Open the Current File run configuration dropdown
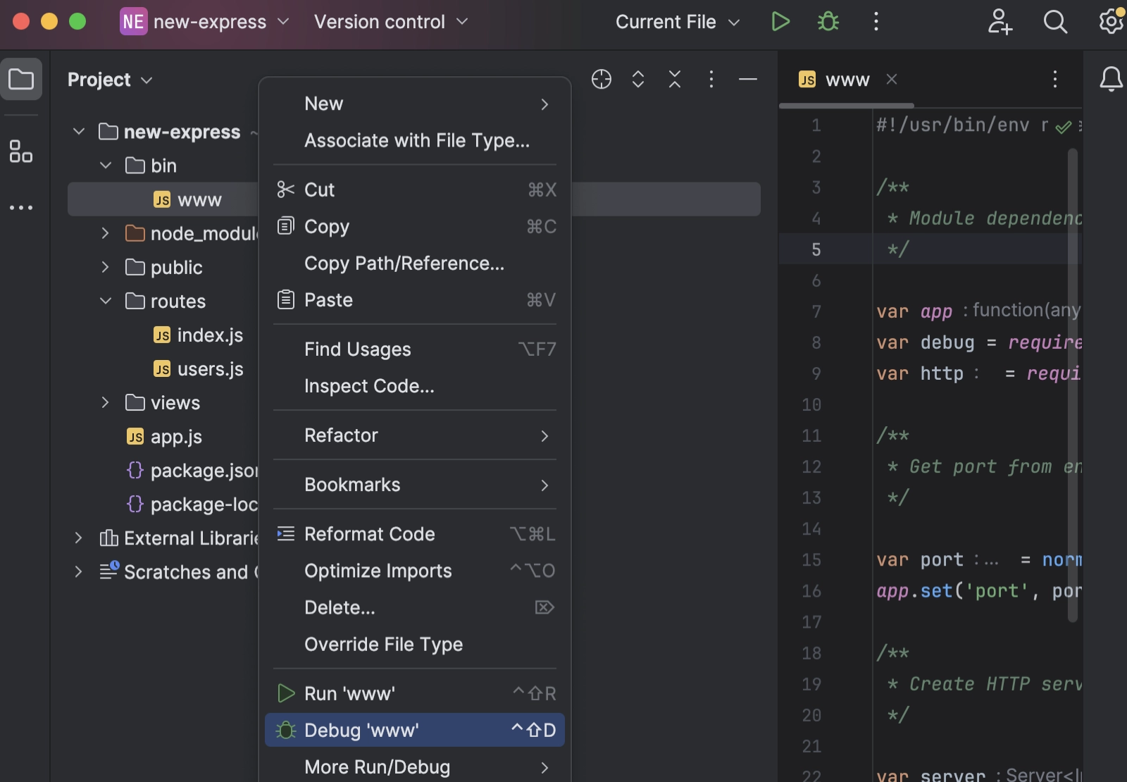1127x782 pixels. pyautogui.click(x=678, y=22)
